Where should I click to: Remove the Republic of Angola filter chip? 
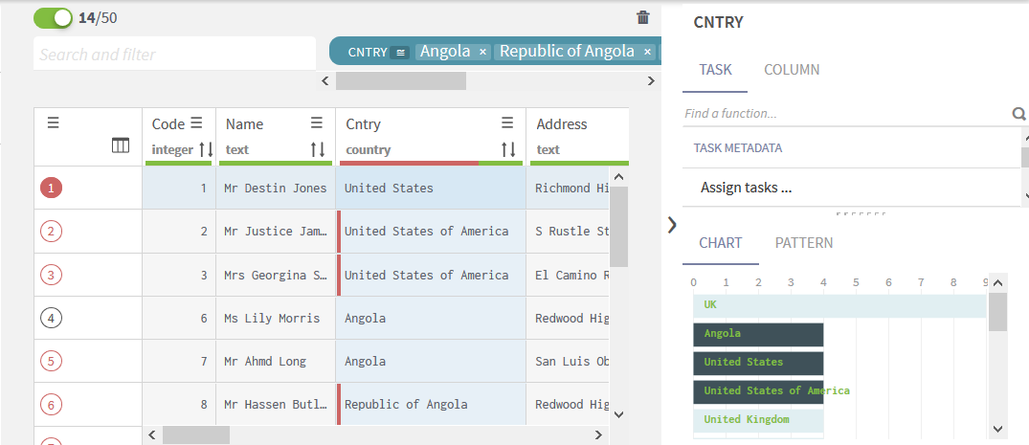[647, 52]
